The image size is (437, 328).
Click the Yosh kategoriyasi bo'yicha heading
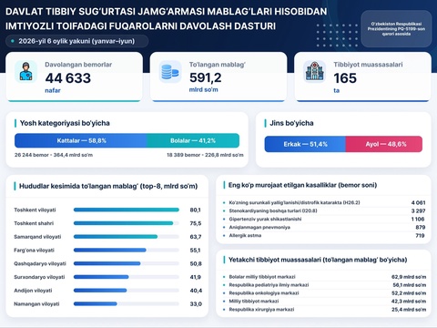65,123
